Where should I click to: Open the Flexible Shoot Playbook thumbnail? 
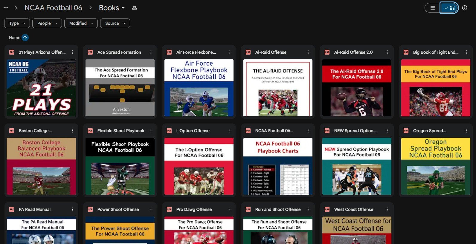pos(120,166)
